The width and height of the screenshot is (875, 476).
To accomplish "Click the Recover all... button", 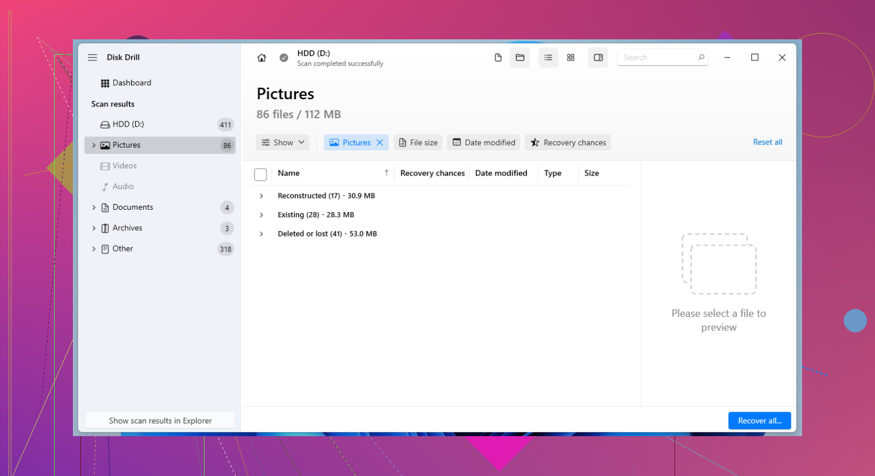I will pyautogui.click(x=759, y=421).
